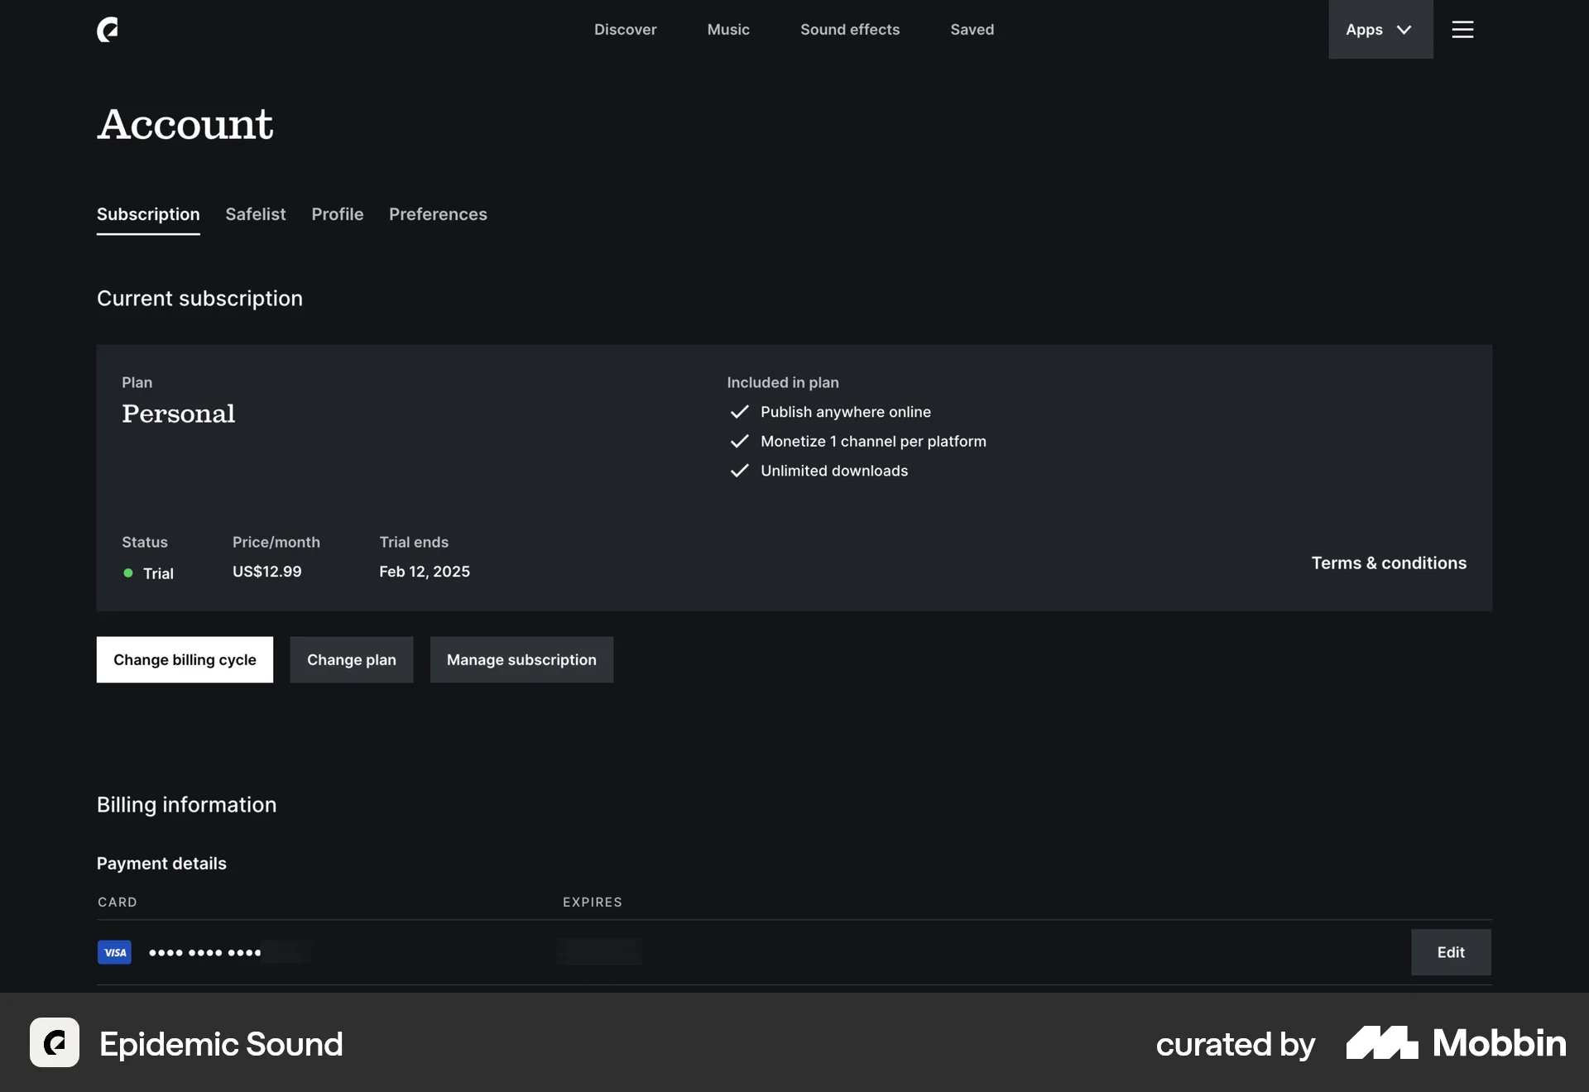Click the Change plan button

tap(352, 659)
